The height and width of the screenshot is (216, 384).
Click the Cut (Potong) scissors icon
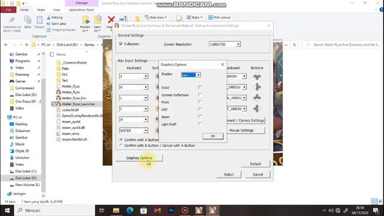[49, 17]
